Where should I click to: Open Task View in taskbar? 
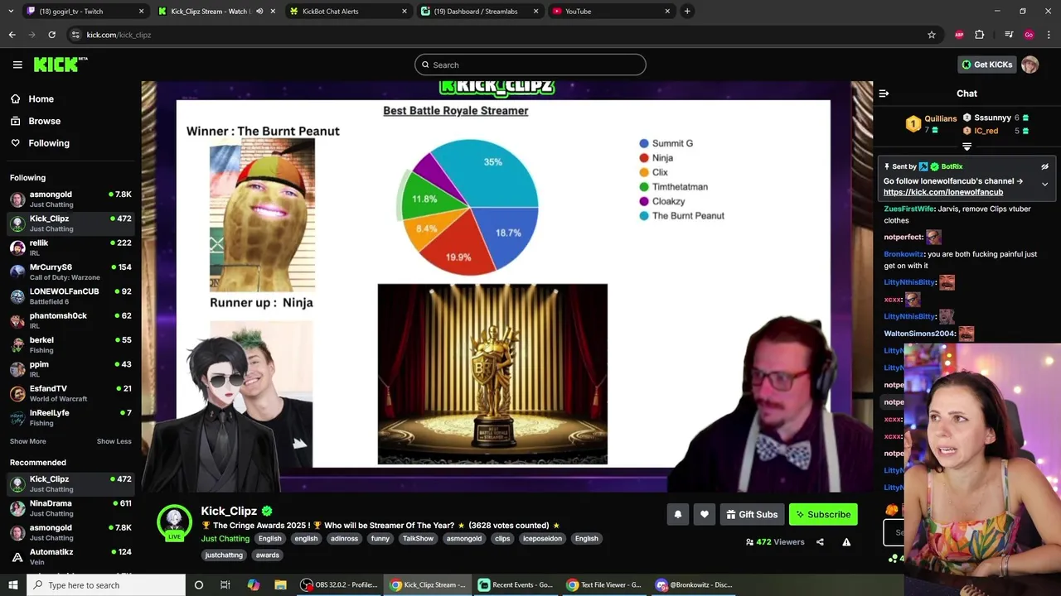(x=225, y=585)
